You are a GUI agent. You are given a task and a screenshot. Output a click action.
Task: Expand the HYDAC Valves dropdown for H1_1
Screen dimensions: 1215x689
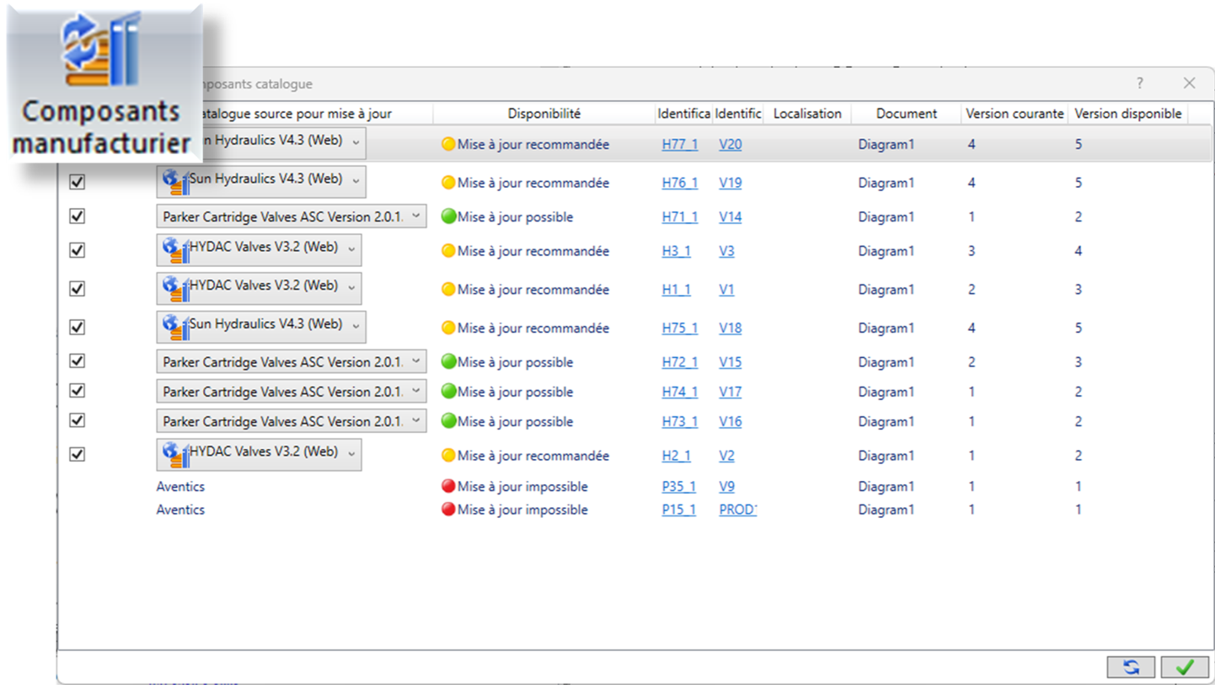click(x=351, y=289)
